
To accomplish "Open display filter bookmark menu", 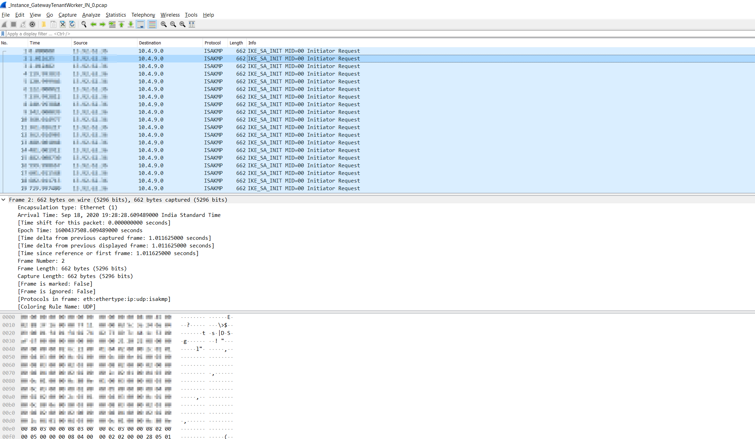I will (3, 34).
